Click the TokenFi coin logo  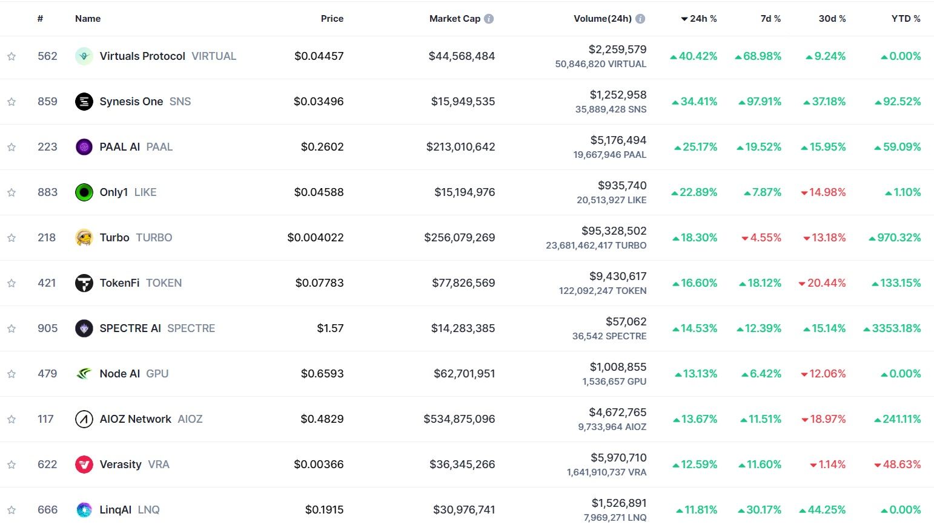(84, 283)
